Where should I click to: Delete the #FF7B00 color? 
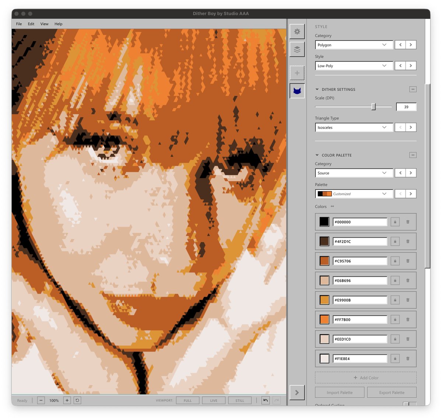click(408, 319)
